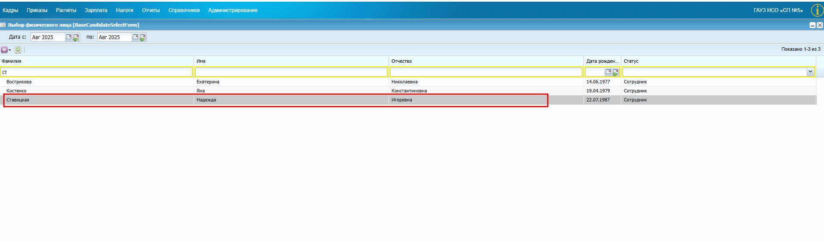Click the Сотрудник status in Ставицкая row

click(635, 100)
